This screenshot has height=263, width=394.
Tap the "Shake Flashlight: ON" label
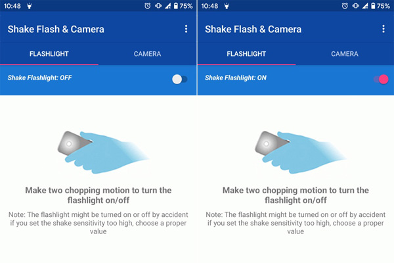coord(235,78)
